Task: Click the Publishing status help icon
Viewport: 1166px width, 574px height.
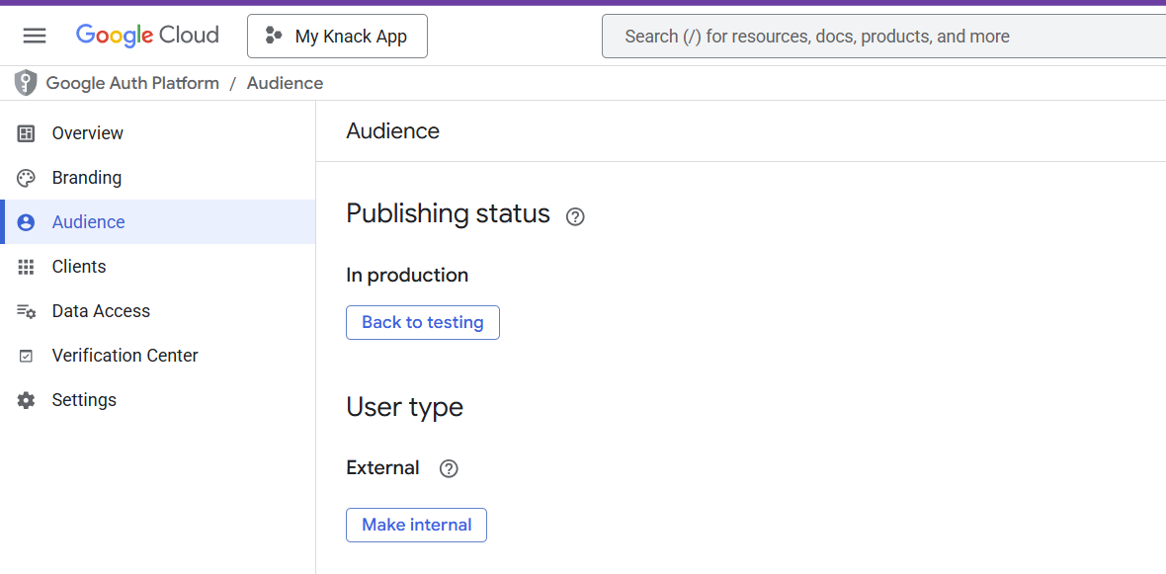Action: point(575,216)
